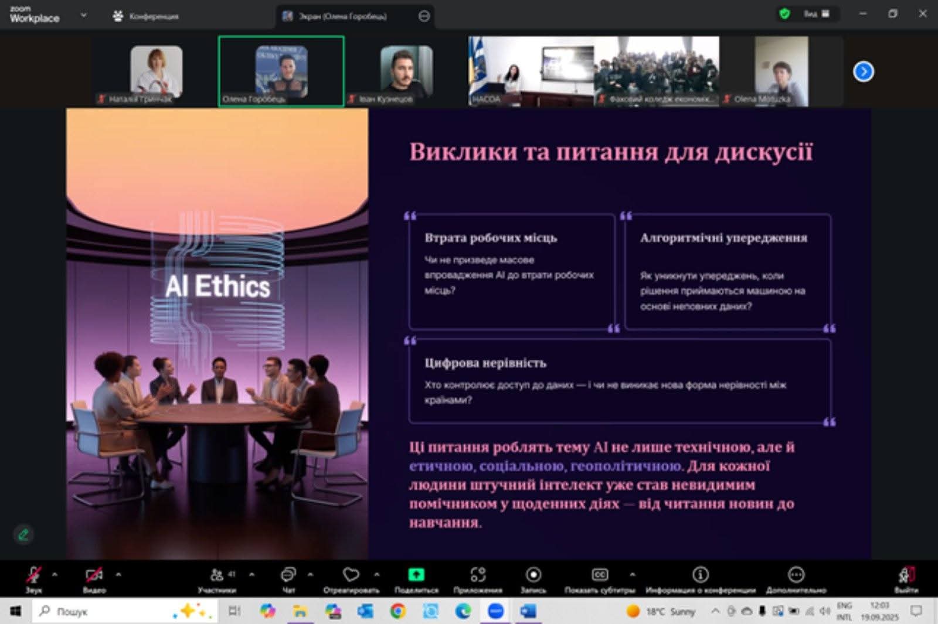This screenshot has height=624, width=938.
Task: Open the Чат chat panel
Action: [288, 575]
